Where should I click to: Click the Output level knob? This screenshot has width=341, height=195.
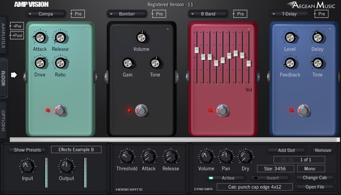coord(67,166)
